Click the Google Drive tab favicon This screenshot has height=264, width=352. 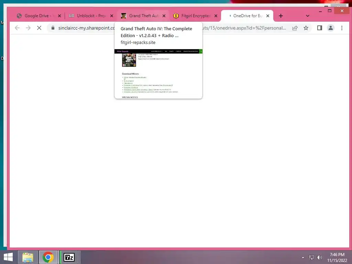(19, 16)
